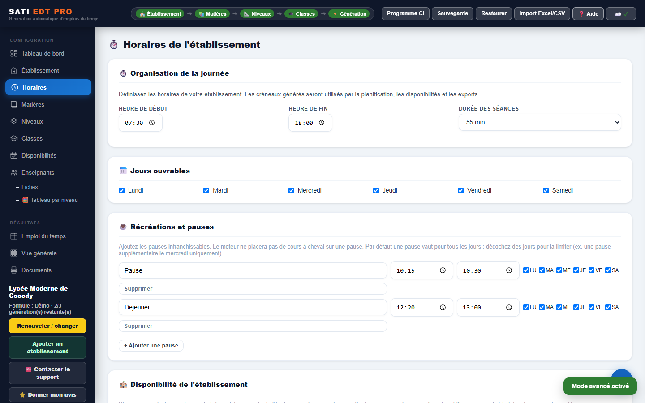Select the Horaires sidebar item
Screen dimensions: 645x403
(48, 87)
